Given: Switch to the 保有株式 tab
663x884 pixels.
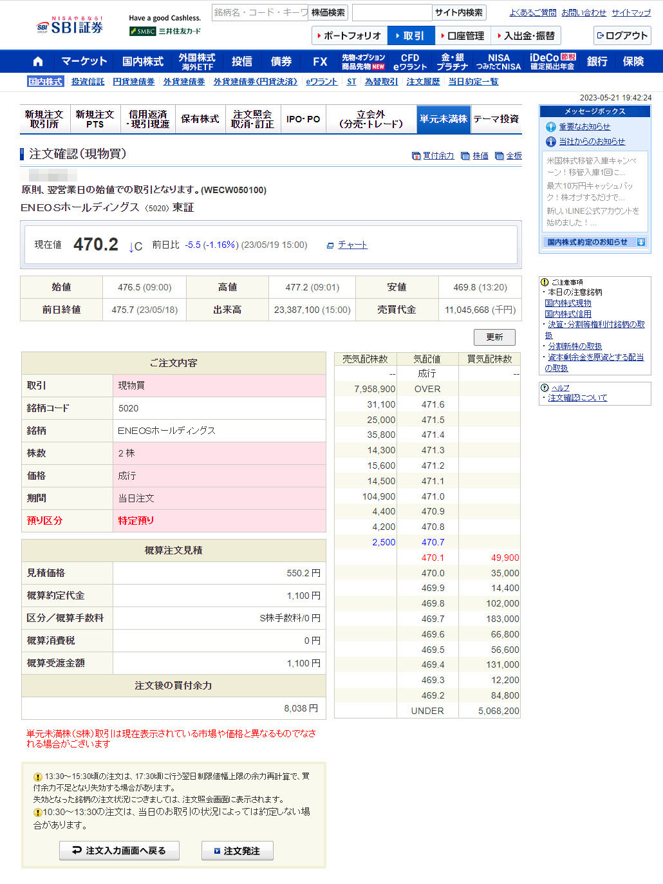Looking at the screenshot, I should (200, 119).
